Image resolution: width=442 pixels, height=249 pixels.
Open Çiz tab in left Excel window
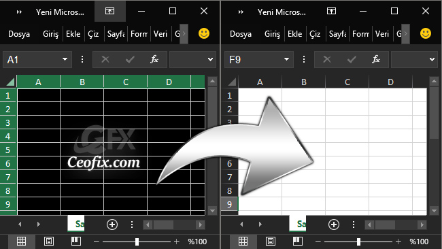click(93, 34)
